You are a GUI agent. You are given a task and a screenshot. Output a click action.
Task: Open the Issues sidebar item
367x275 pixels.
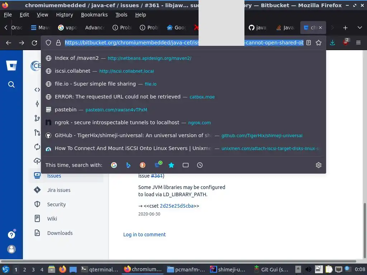point(66,176)
